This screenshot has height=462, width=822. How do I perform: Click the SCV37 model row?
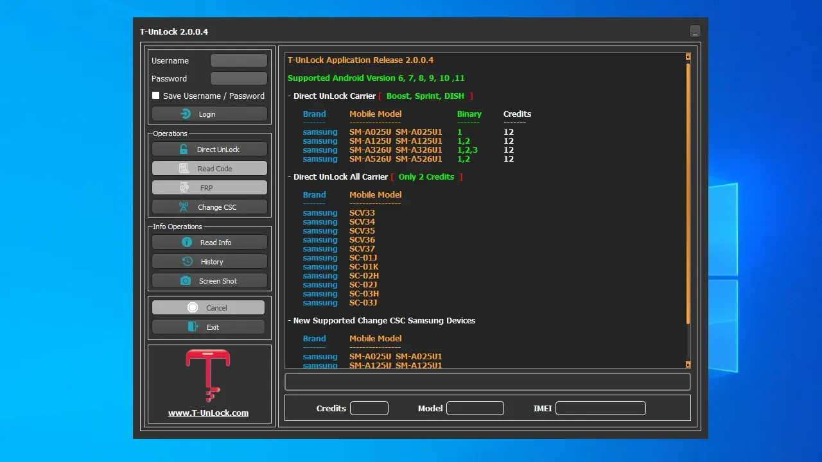point(362,248)
